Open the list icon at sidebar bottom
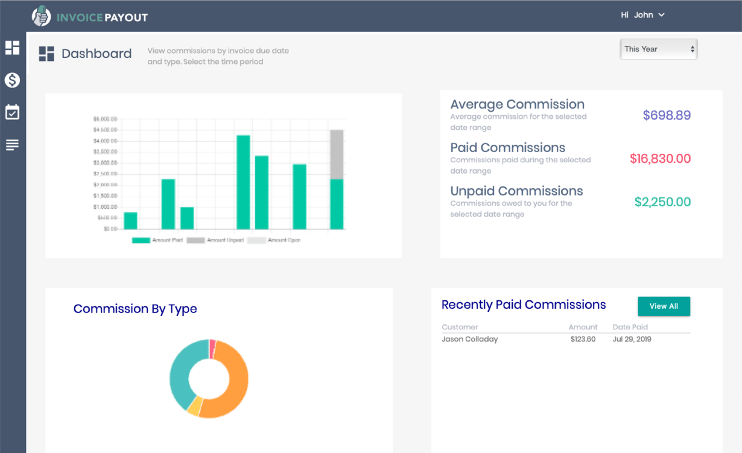 click(x=12, y=144)
